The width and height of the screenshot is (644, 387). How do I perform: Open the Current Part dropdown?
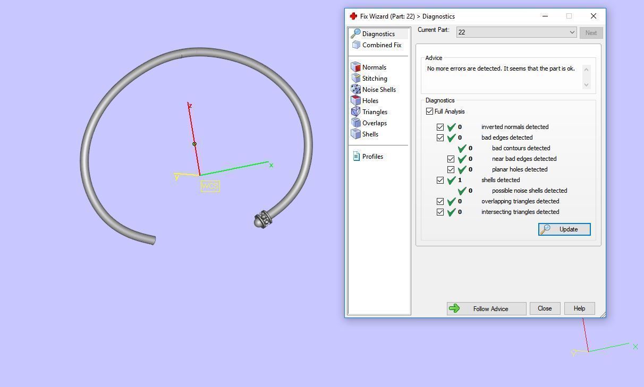tap(516, 32)
